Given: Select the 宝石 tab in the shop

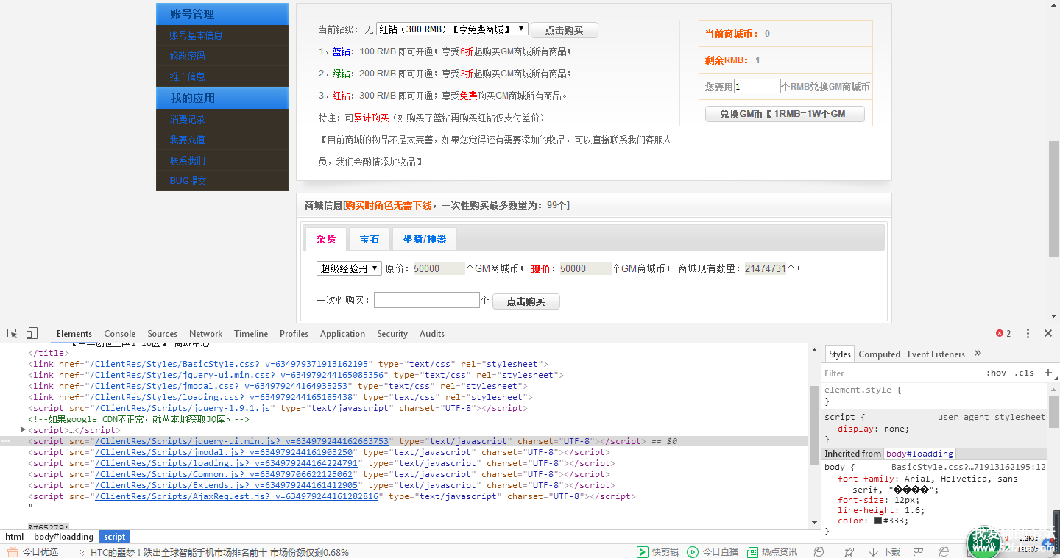Looking at the screenshot, I should [x=370, y=239].
